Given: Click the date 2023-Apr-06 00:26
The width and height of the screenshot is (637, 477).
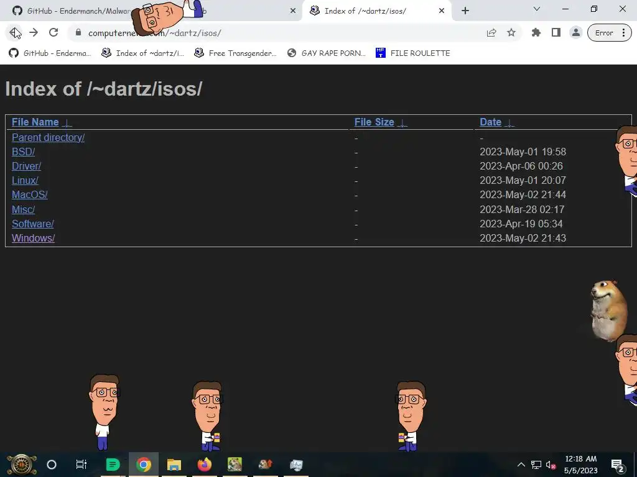Looking at the screenshot, I should pos(521,166).
